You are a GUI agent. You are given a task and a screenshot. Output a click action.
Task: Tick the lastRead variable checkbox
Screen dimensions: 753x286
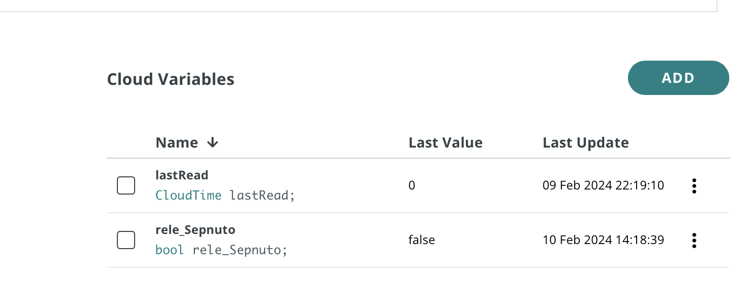126,185
